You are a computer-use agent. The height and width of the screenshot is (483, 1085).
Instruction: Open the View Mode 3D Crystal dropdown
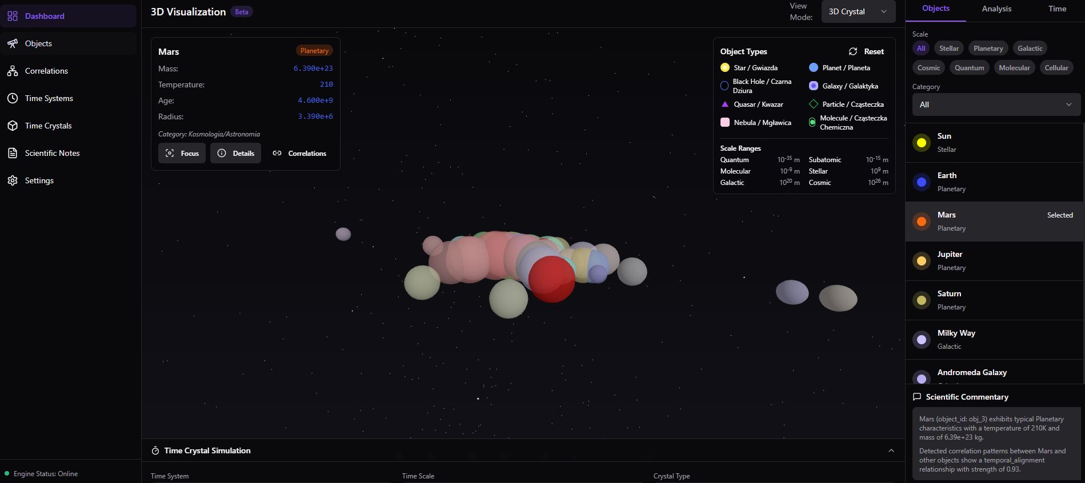(x=858, y=11)
